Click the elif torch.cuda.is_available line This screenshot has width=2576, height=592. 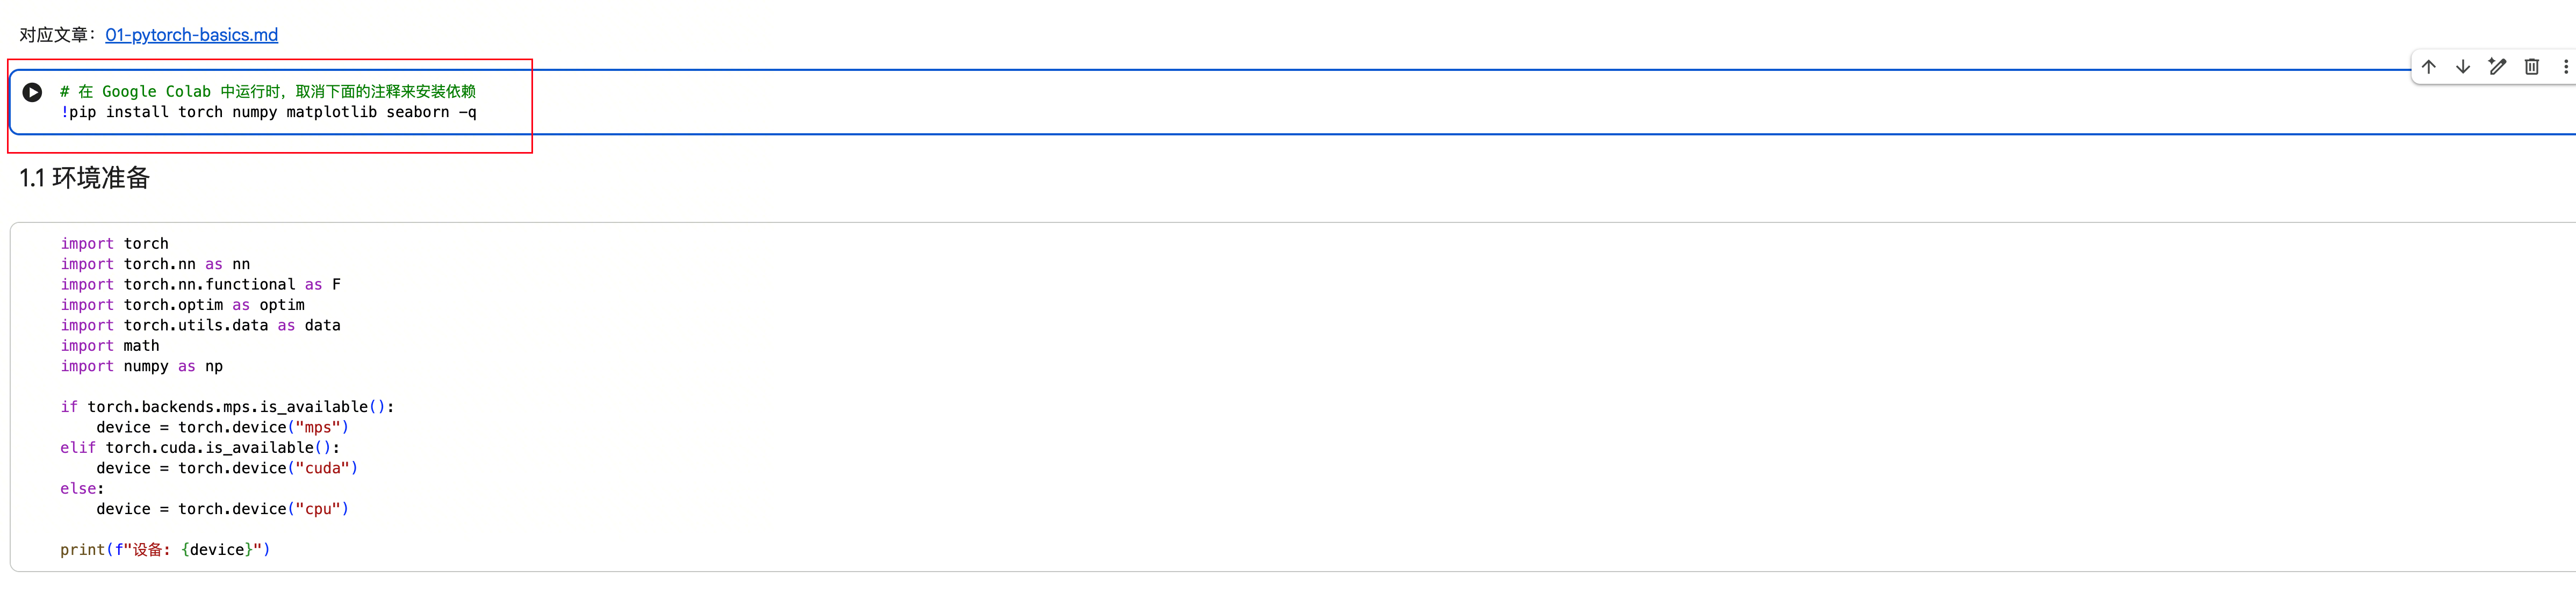point(200,448)
